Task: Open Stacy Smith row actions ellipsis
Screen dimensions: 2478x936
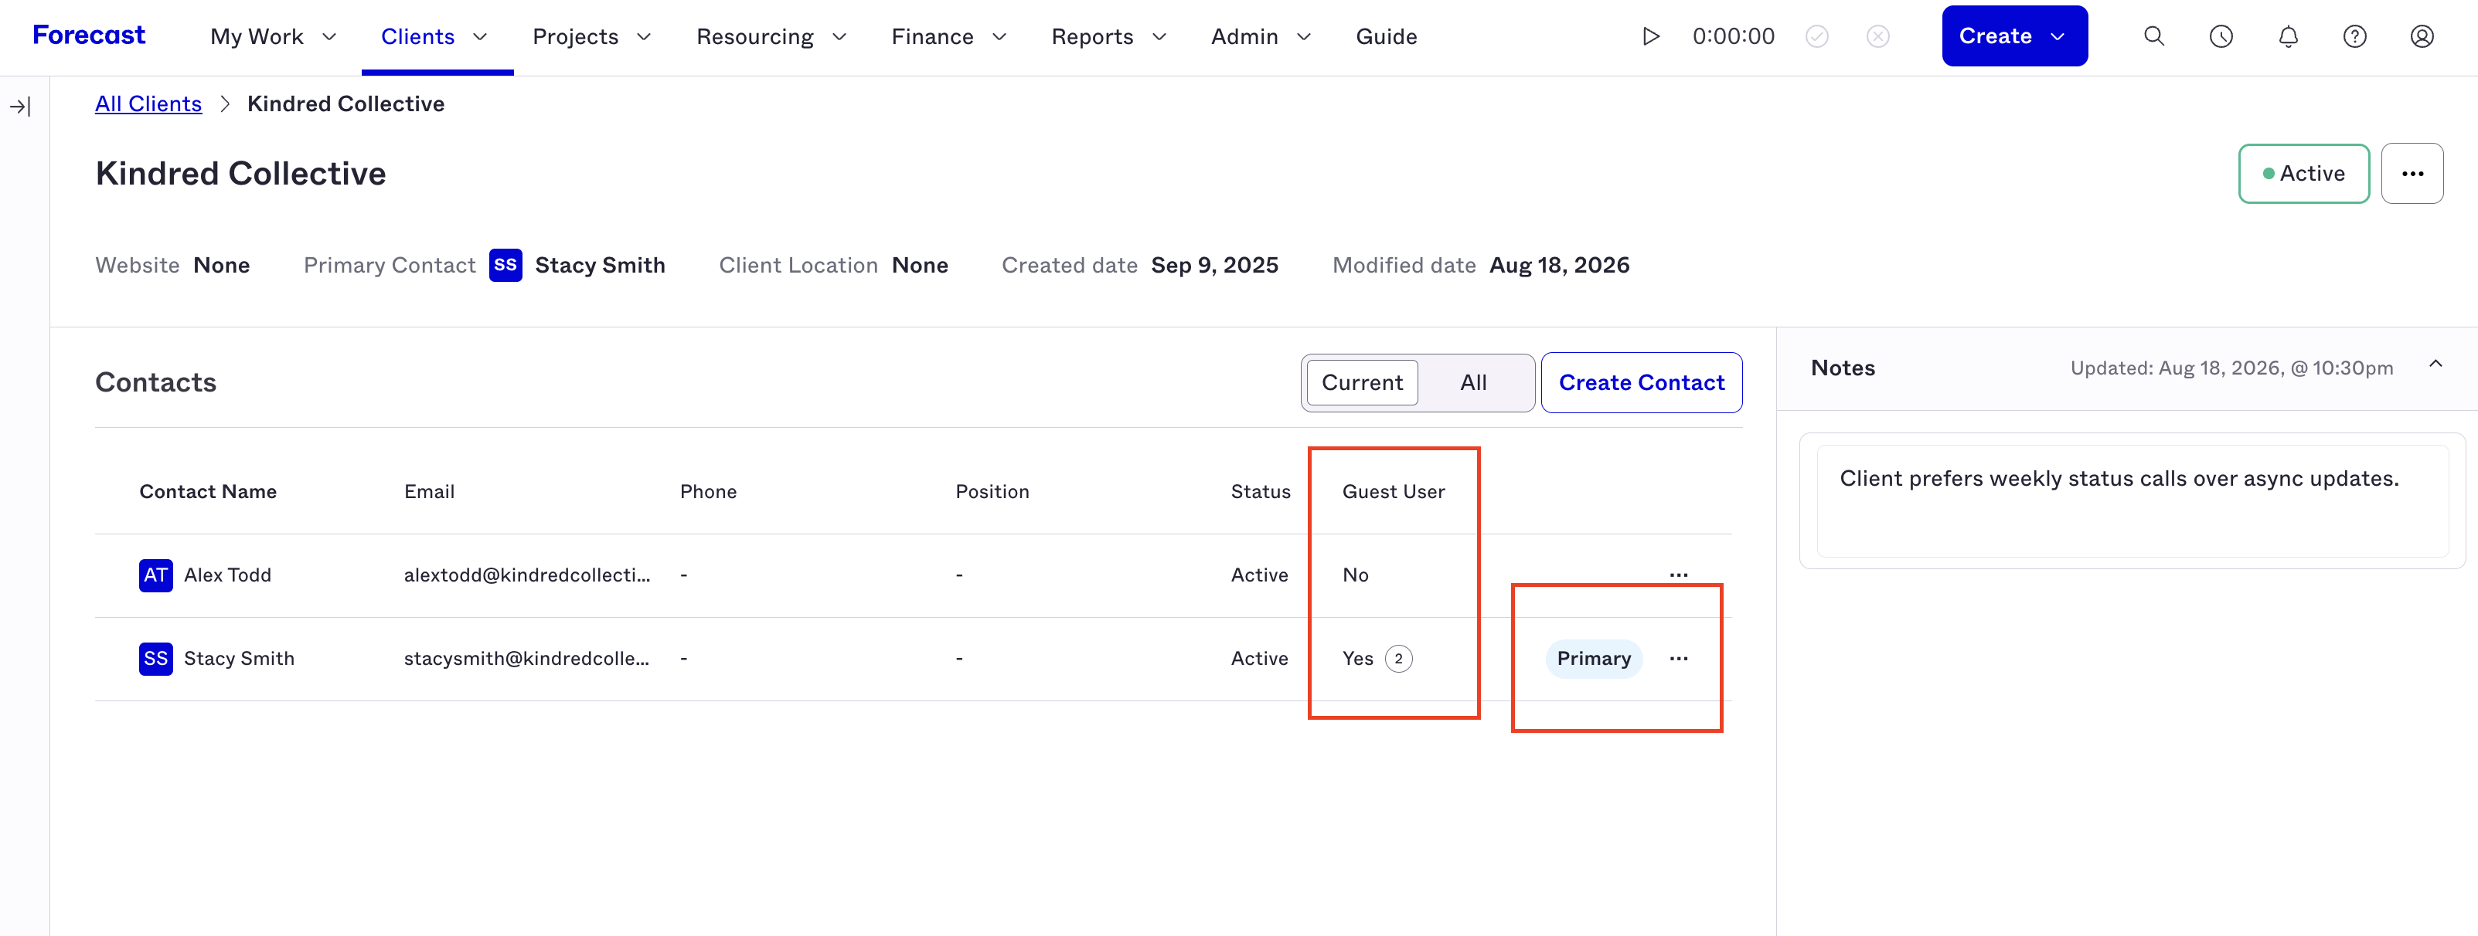Action: (x=1679, y=658)
